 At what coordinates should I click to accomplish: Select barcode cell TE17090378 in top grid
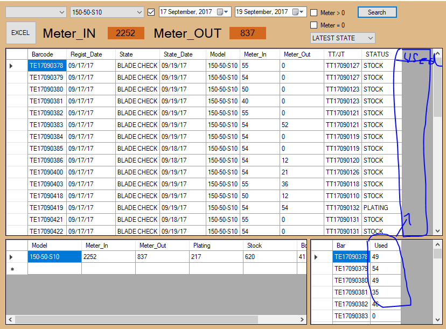[47, 66]
